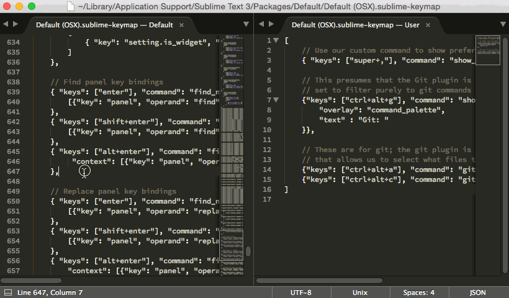Click the "Git: " text value on line 9
The width and height of the screenshot is (509, 298).
tap(373, 120)
